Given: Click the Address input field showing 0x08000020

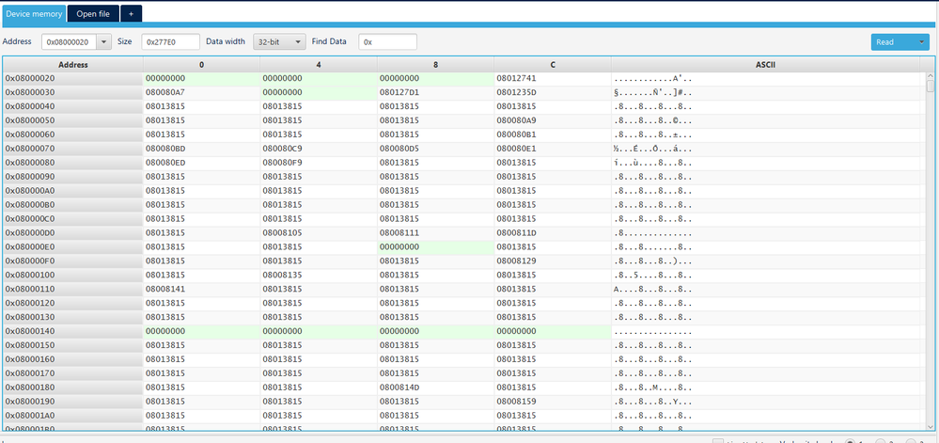Looking at the screenshot, I should 69,42.
